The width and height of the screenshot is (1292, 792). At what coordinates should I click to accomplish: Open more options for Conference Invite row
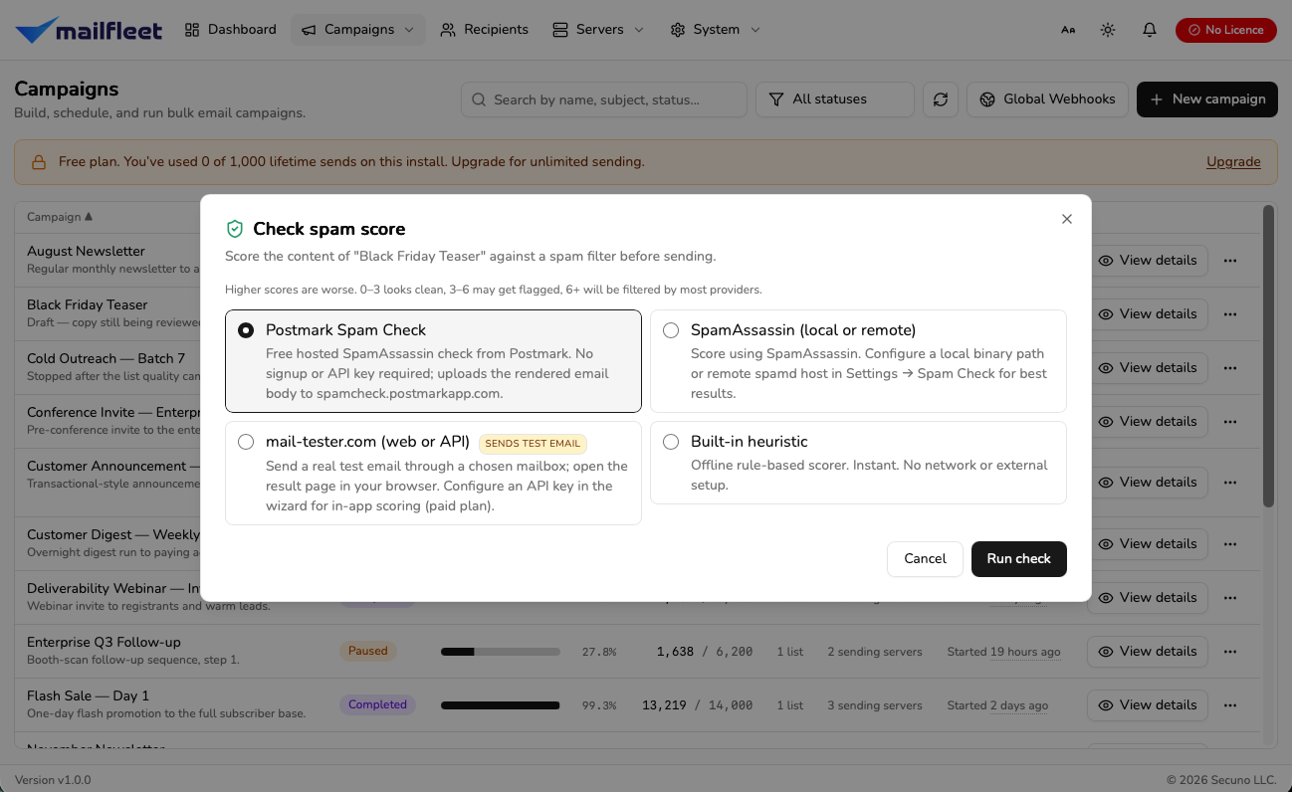tap(1230, 422)
